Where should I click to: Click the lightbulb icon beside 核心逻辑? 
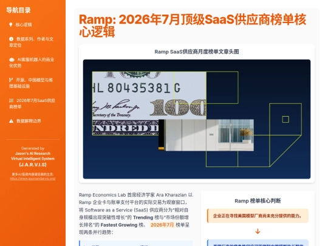tap(11, 25)
